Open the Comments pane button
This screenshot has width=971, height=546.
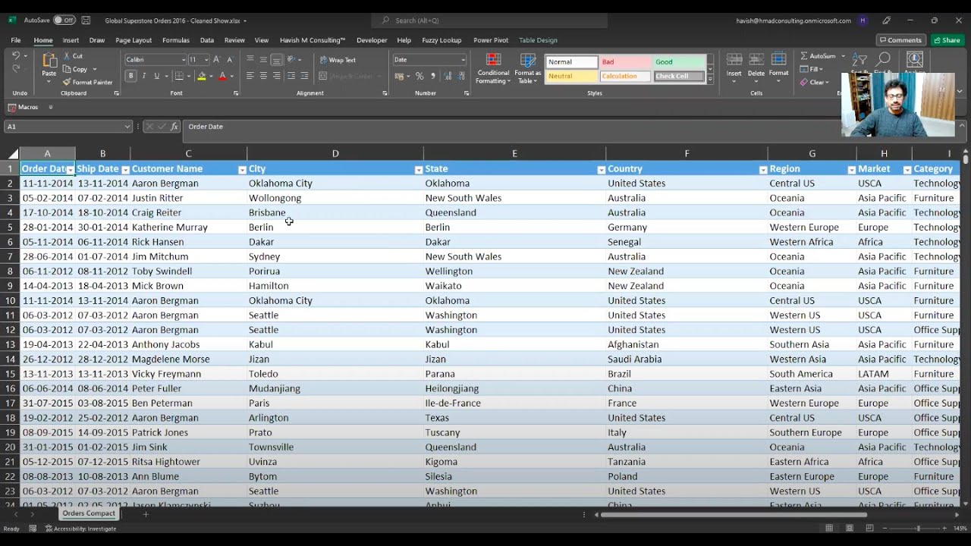pyautogui.click(x=901, y=40)
